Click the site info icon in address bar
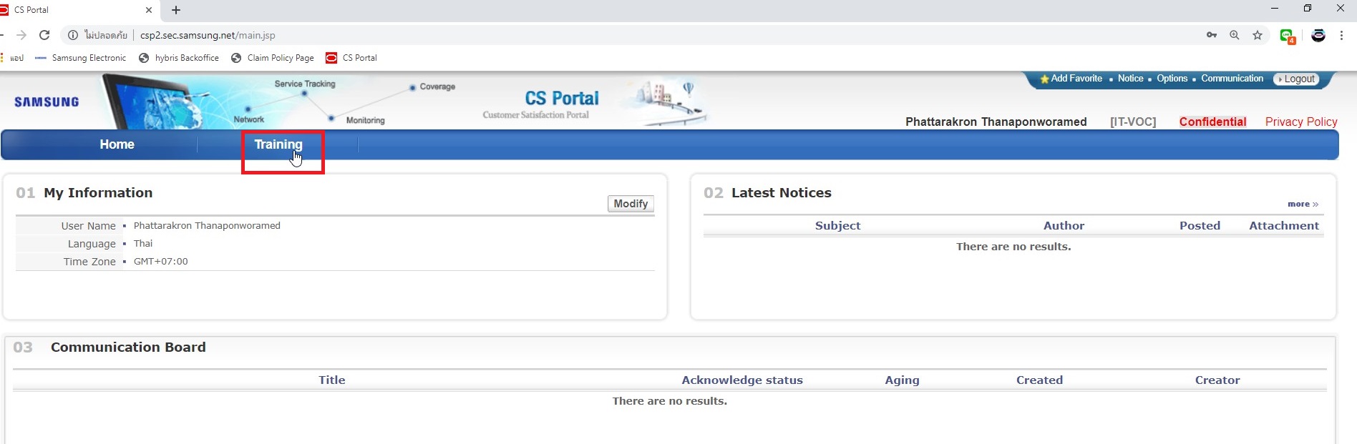 72,35
